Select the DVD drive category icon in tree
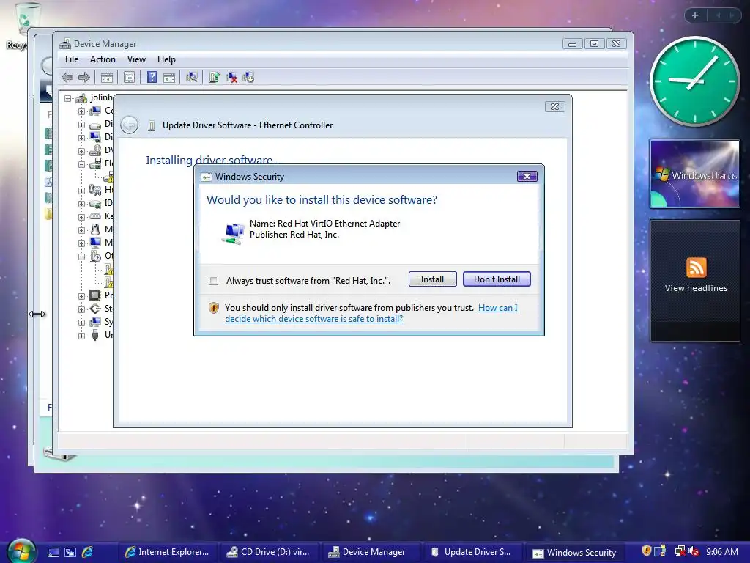750x563 pixels. click(95, 150)
